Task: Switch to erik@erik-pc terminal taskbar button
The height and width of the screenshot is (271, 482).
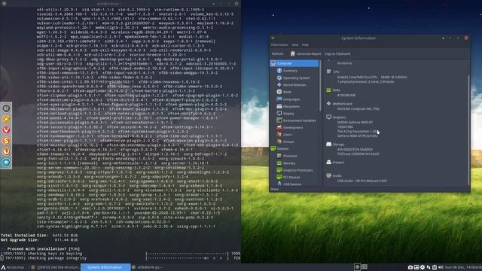Action: 148,267
